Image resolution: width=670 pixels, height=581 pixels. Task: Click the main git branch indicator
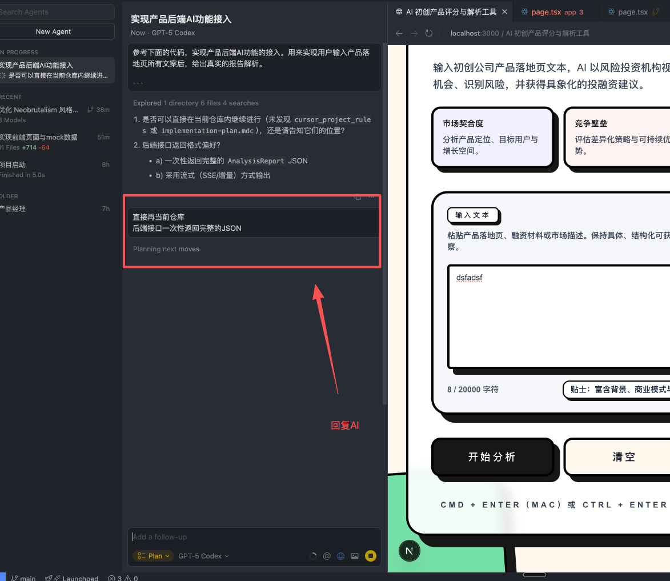[x=23, y=578]
